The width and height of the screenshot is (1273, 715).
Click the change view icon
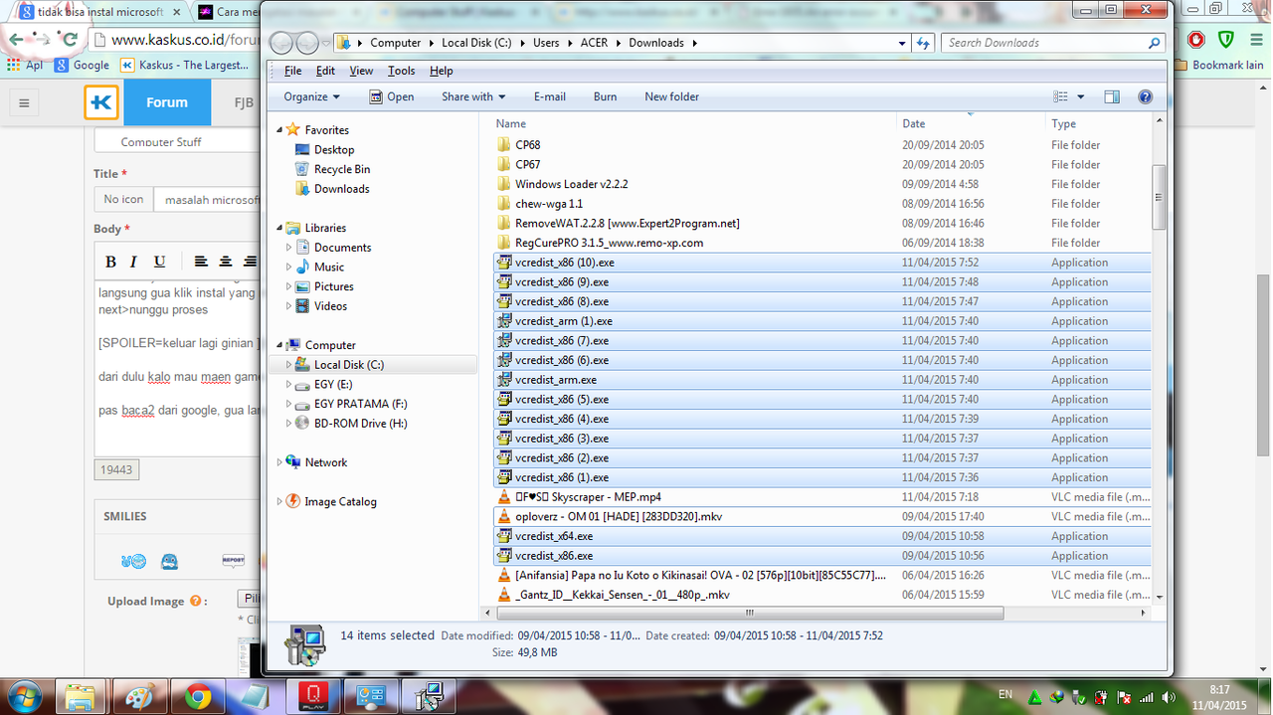pos(1060,96)
